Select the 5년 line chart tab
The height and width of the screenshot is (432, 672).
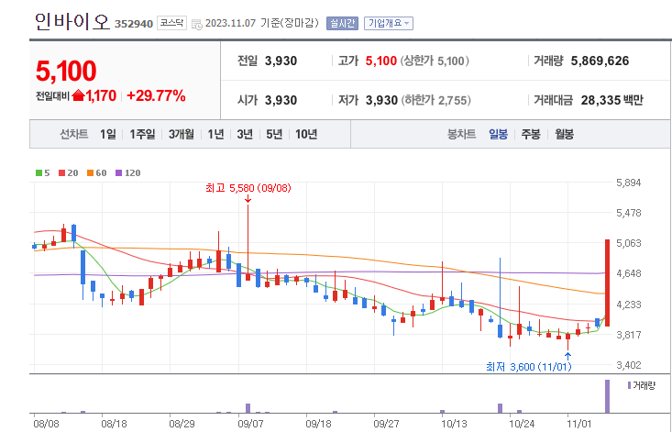pos(274,134)
